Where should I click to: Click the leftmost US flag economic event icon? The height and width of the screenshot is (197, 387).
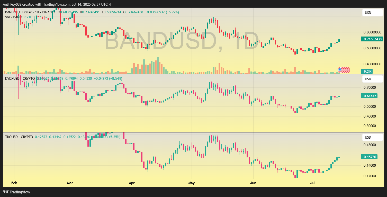click(341, 70)
